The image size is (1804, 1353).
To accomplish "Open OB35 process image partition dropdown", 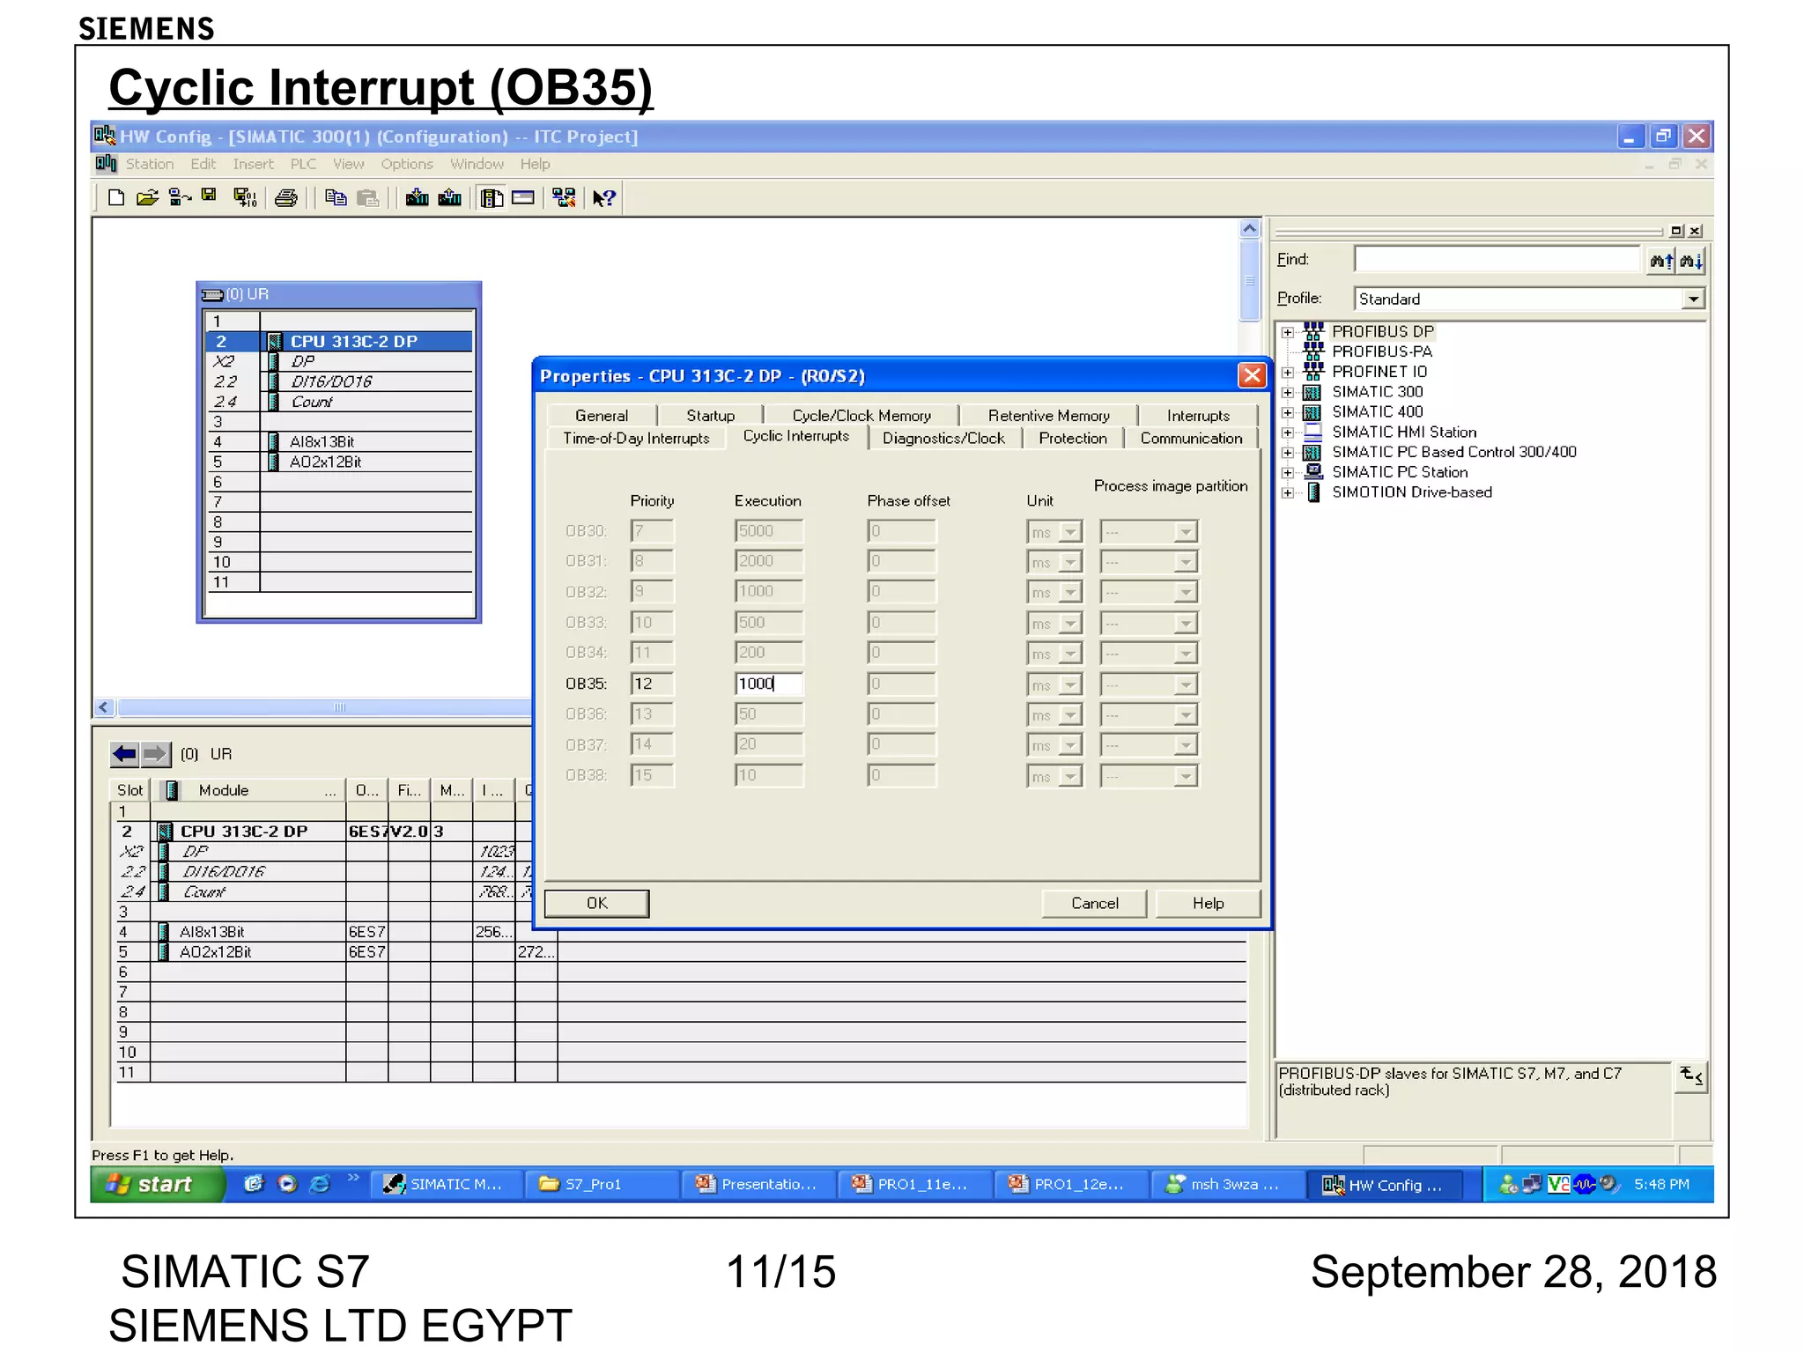I will click(x=1186, y=685).
